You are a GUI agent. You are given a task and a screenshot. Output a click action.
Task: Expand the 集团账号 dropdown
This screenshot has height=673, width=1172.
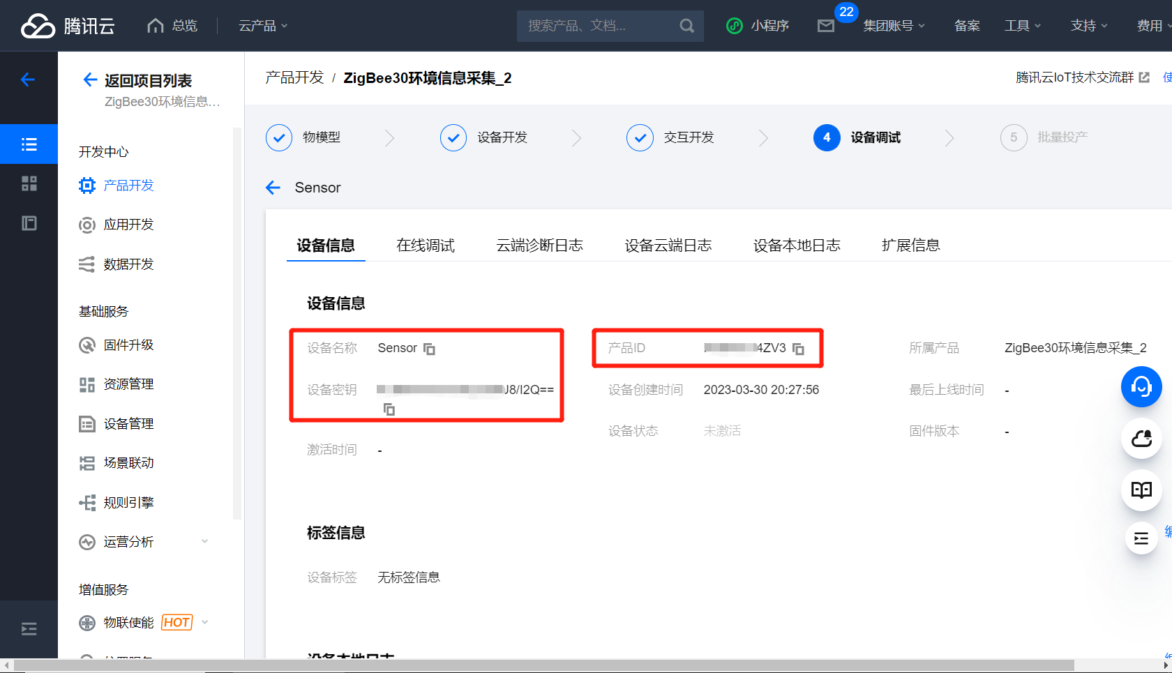click(894, 26)
